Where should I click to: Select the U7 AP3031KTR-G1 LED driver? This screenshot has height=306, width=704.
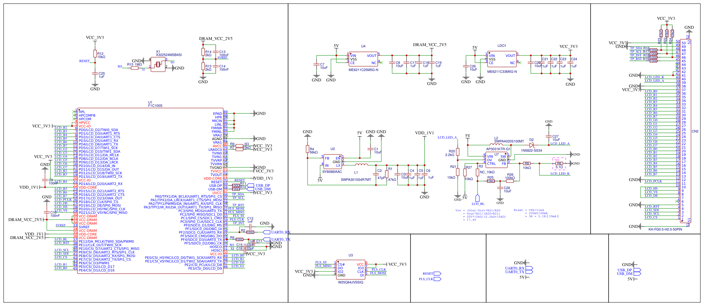[496, 160]
